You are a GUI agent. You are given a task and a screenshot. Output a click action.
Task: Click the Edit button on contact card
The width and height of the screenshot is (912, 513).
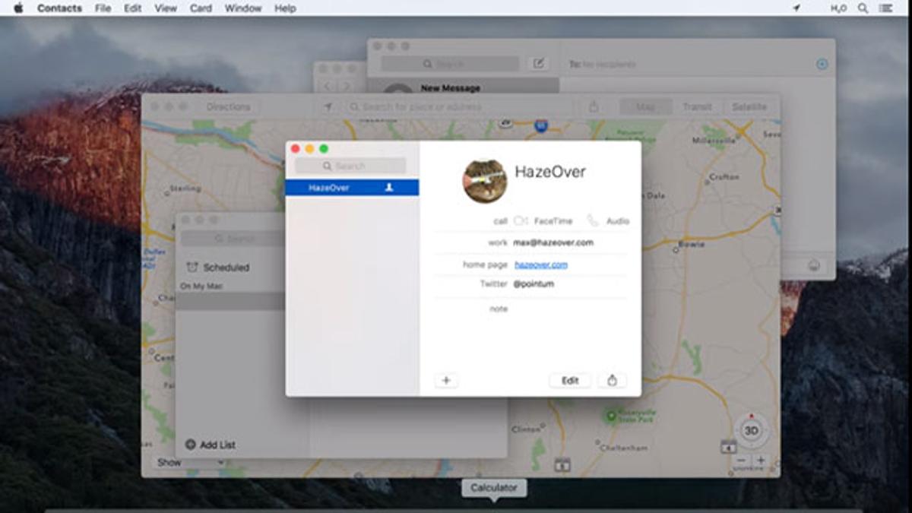coord(570,381)
